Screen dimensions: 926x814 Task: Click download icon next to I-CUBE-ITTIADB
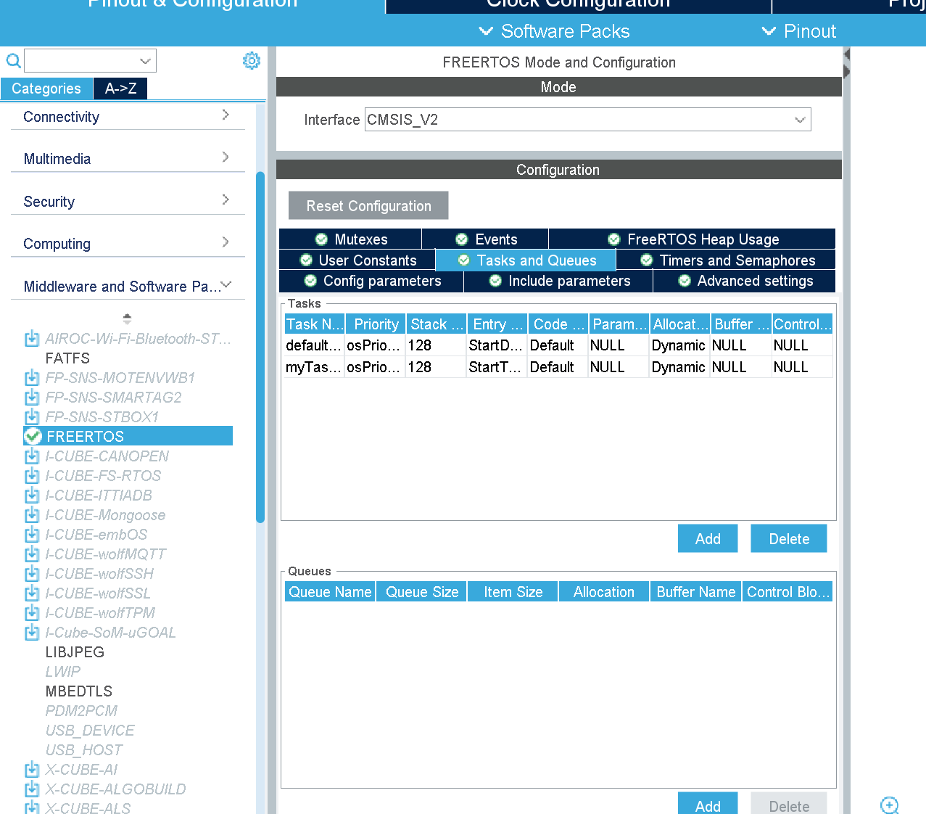click(x=32, y=496)
